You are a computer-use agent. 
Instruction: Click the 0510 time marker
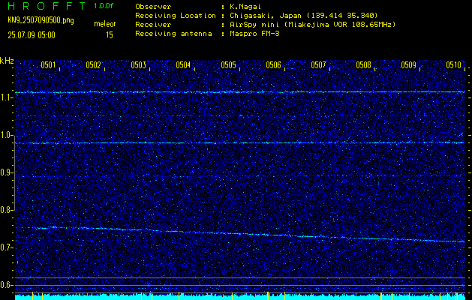(x=454, y=65)
